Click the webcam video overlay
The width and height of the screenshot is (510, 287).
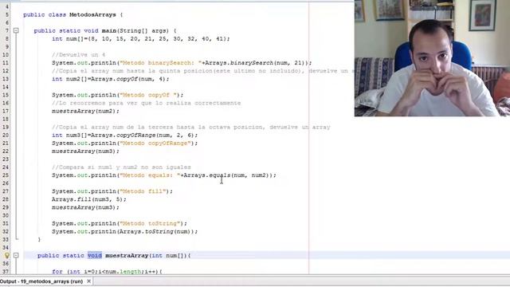pyautogui.click(x=432, y=58)
